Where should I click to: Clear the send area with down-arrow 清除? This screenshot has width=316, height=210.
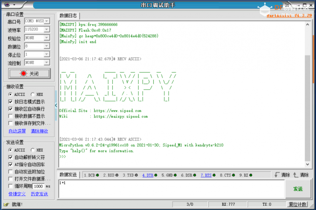coord(282,175)
